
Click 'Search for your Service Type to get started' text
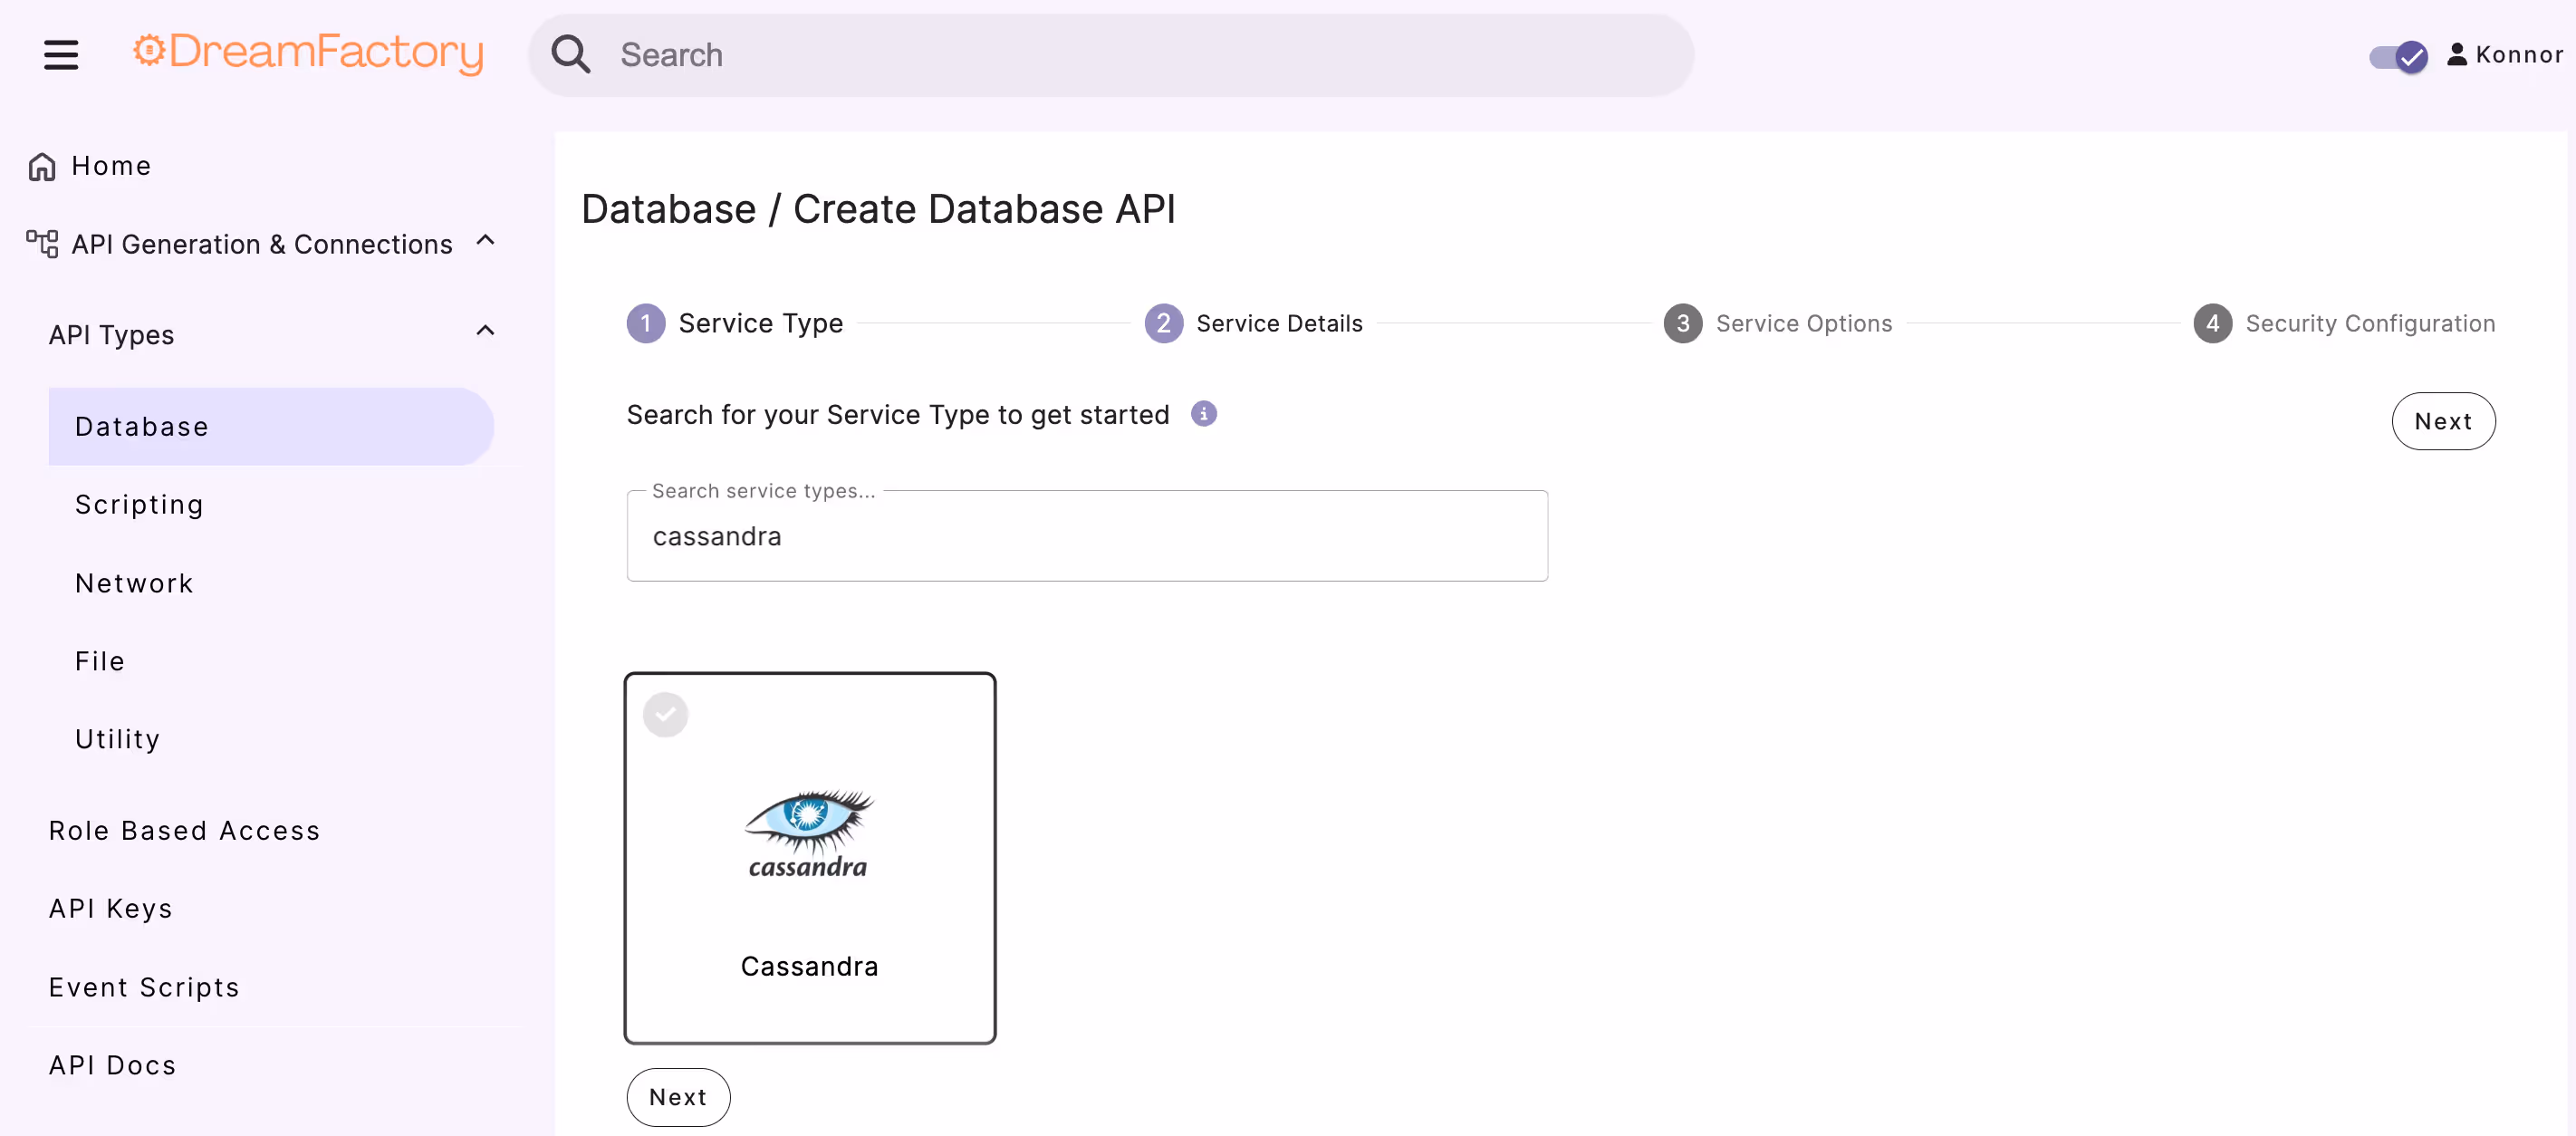[x=897, y=414]
